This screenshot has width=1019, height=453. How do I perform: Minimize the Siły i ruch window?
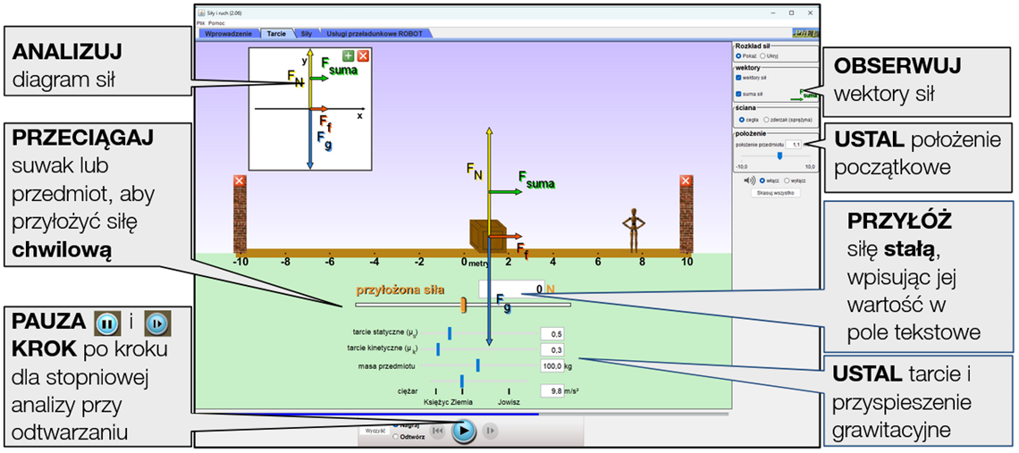click(772, 13)
